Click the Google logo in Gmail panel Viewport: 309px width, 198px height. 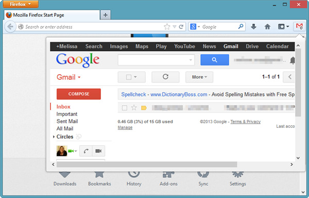tap(78, 60)
